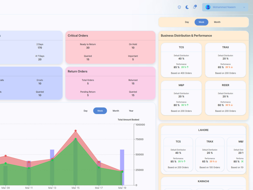Open the RIDER distribution card
Viewport: 253px width, 190px height.
225,98
